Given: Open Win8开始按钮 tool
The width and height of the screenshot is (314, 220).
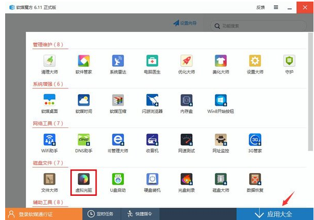Looking at the screenshot, I should click(x=220, y=104).
